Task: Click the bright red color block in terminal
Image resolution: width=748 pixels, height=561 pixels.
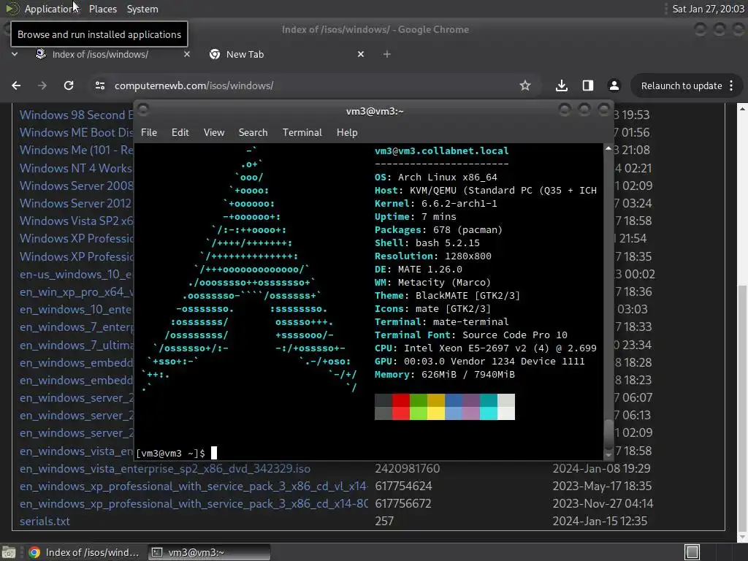Action: 401,413
